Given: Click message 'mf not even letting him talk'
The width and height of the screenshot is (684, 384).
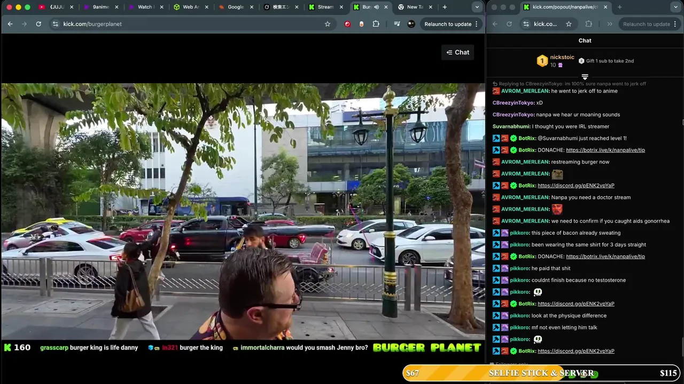Looking at the screenshot, I should point(564,327).
